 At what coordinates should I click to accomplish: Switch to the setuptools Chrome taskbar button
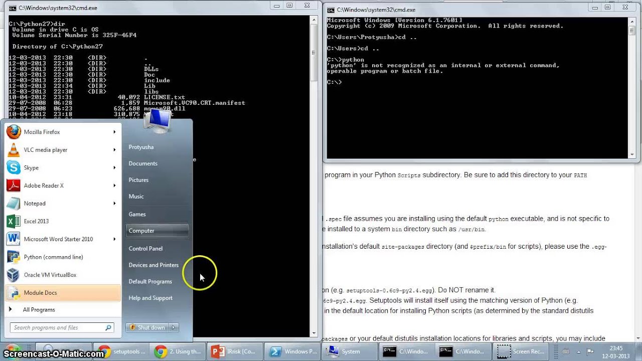pos(121,351)
